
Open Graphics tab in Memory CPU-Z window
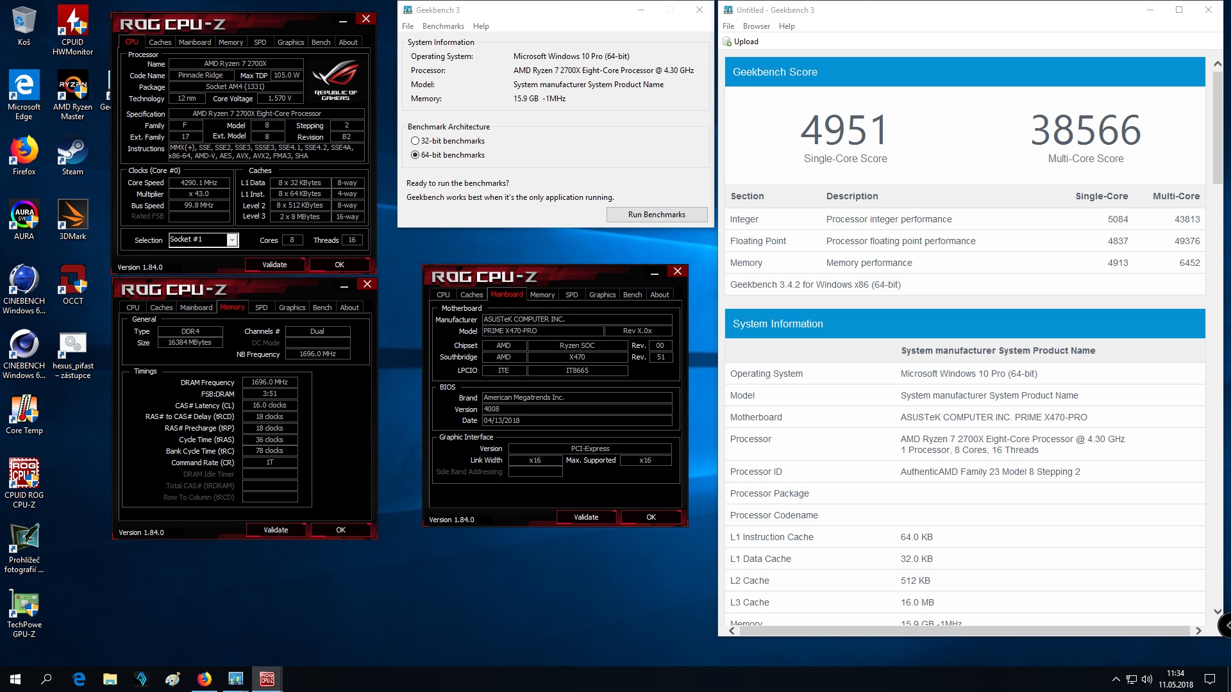coord(292,308)
